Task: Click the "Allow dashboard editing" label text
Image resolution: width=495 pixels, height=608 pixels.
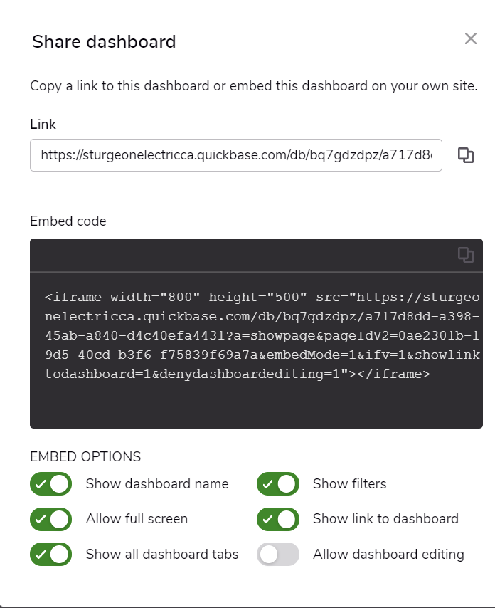Action: tap(388, 554)
